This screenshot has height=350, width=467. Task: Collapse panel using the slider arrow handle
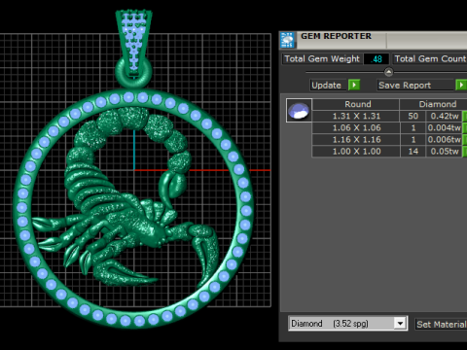point(388,72)
